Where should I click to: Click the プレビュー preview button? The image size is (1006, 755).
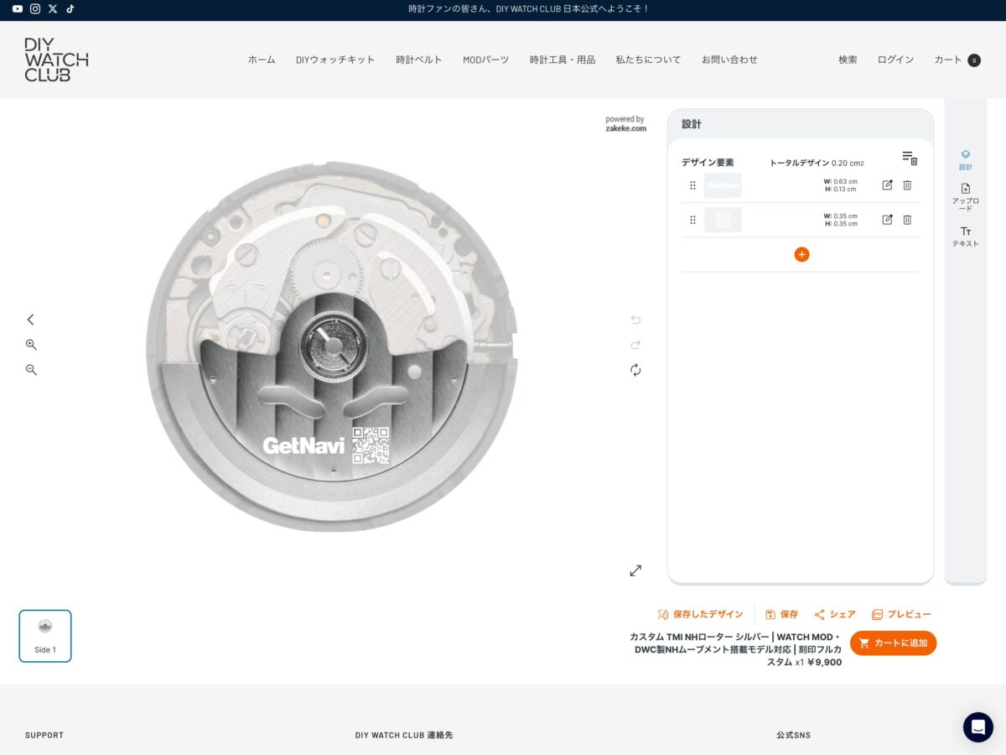coord(901,614)
